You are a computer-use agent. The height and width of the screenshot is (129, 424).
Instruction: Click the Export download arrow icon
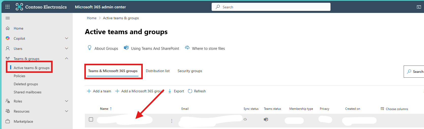click(x=170, y=91)
